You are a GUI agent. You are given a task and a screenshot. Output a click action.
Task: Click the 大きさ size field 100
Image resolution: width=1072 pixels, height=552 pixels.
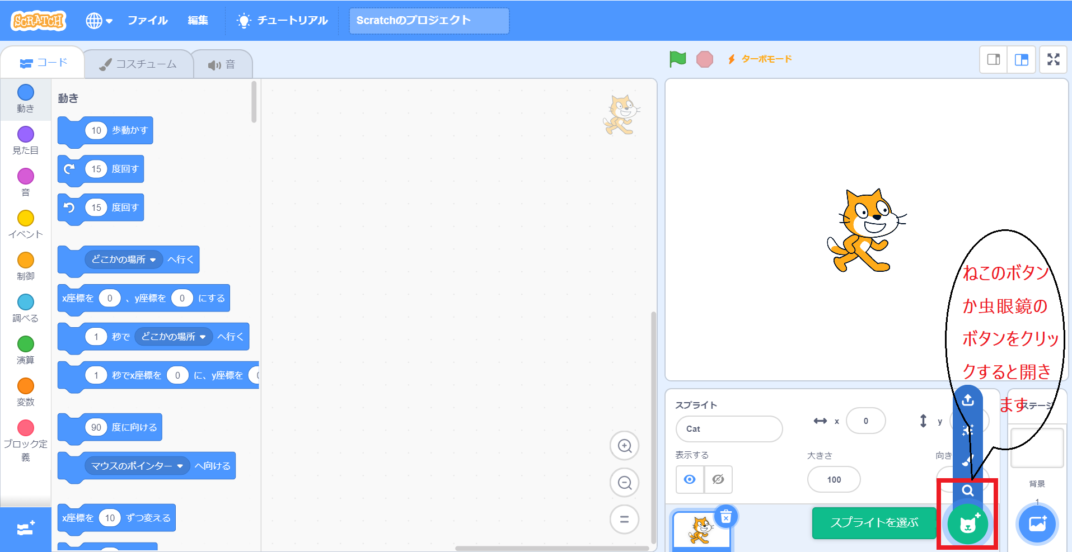[834, 480]
